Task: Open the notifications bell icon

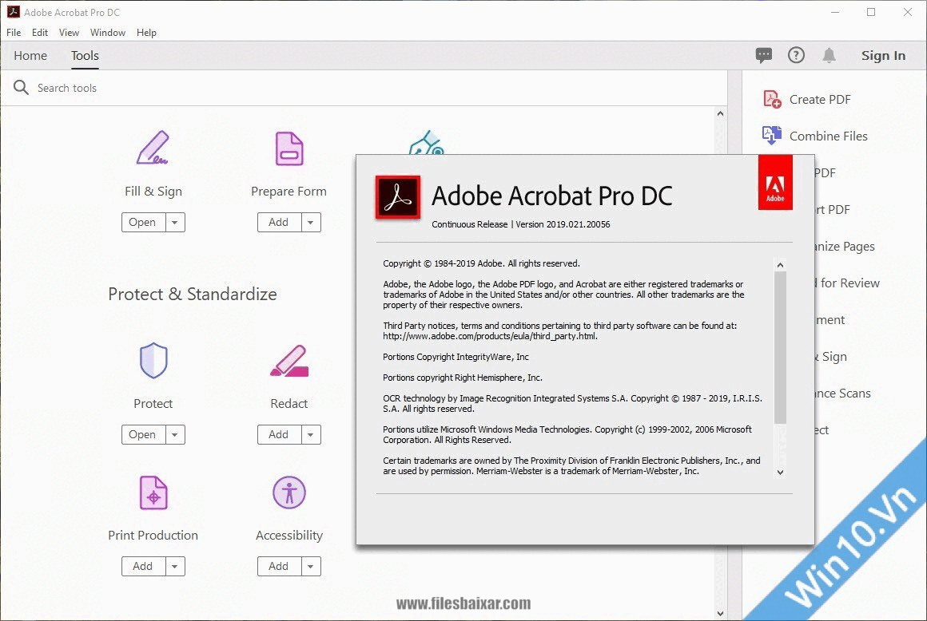Action: click(829, 56)
